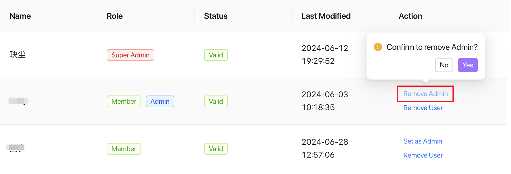511x174 pixels.
Task: Click the Last Modified column header
Action: click(x=326, y=16)
